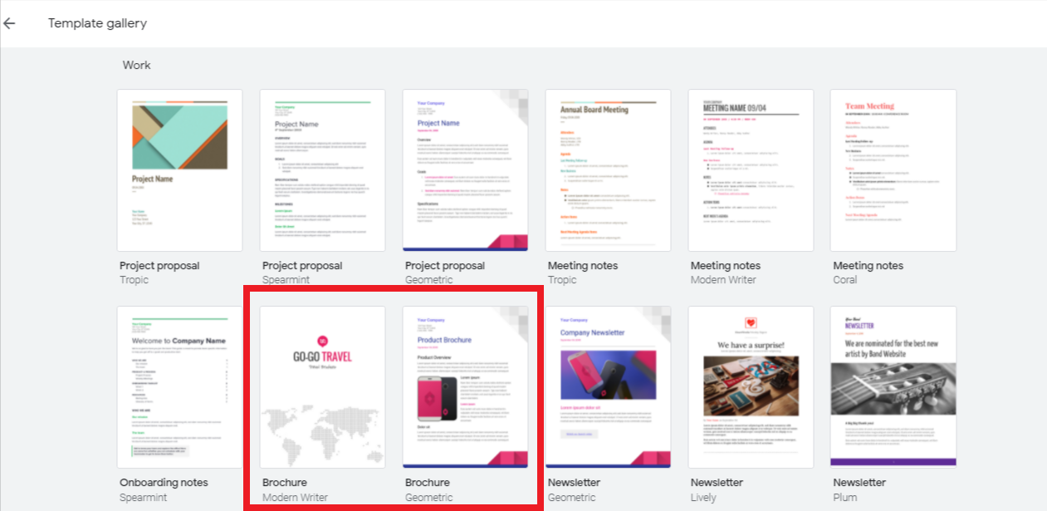This screenshot has height=511, width=1047.
Task: Select the Meeting notes Coral template
Action: (x=893, y=170)
